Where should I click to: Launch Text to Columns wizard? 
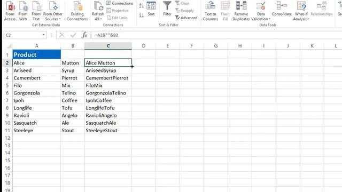tap(211, 11)
